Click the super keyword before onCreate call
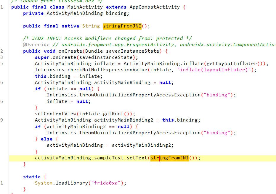This screenshot has width=276, height=194. pos(42,57)
